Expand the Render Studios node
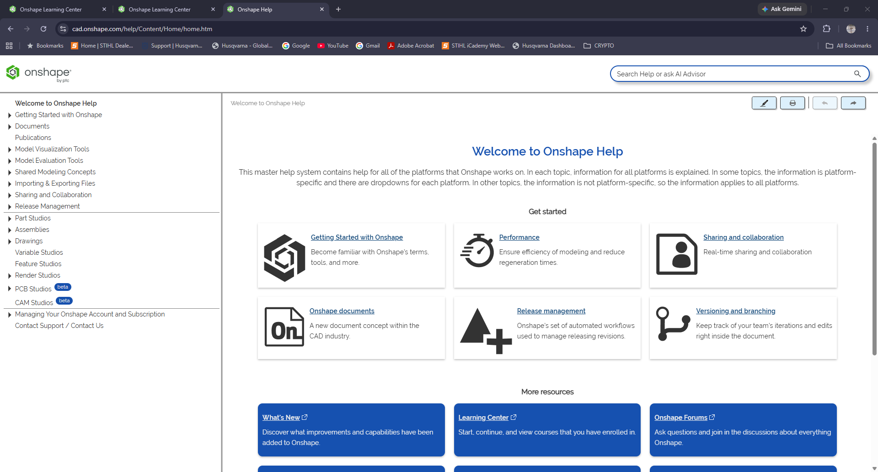This screenshot has height=472, width=878. 10,276
